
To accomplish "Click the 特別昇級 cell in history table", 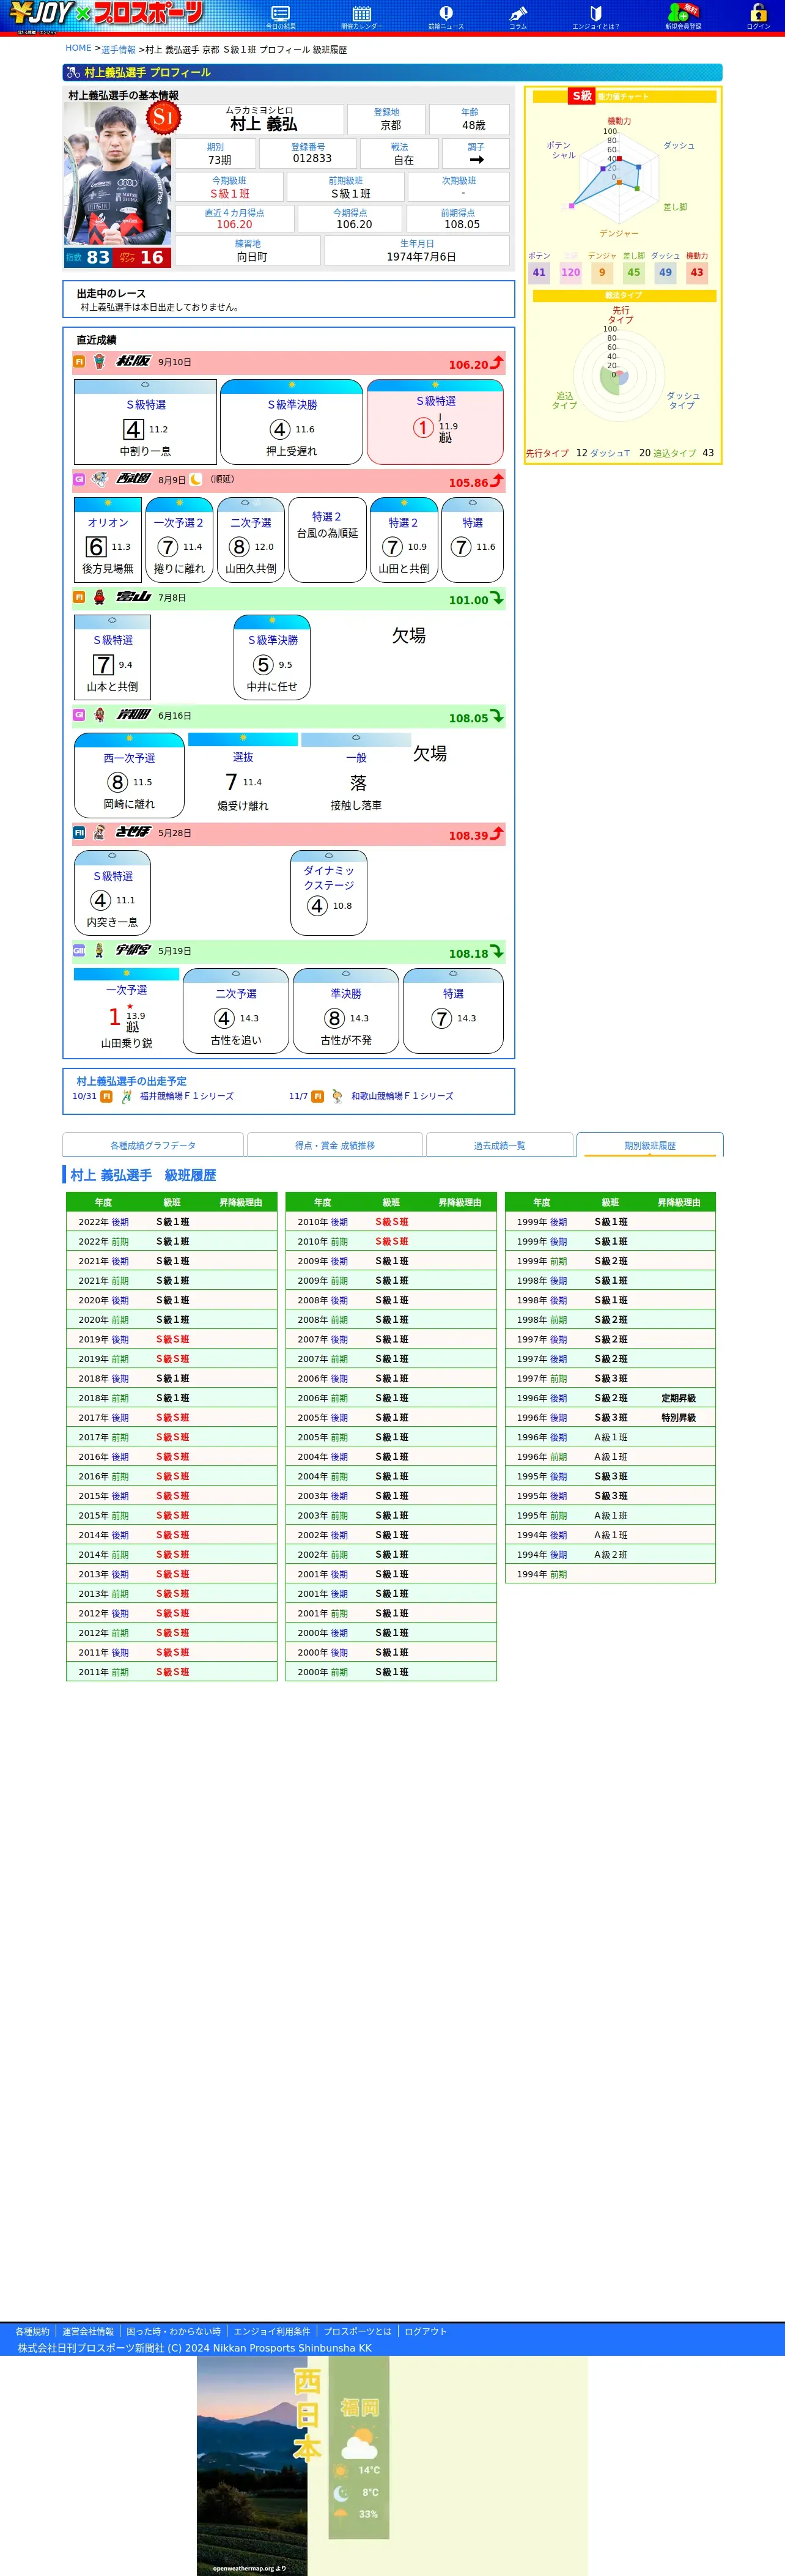I will pyautogui.click(x=678, y=1418).
